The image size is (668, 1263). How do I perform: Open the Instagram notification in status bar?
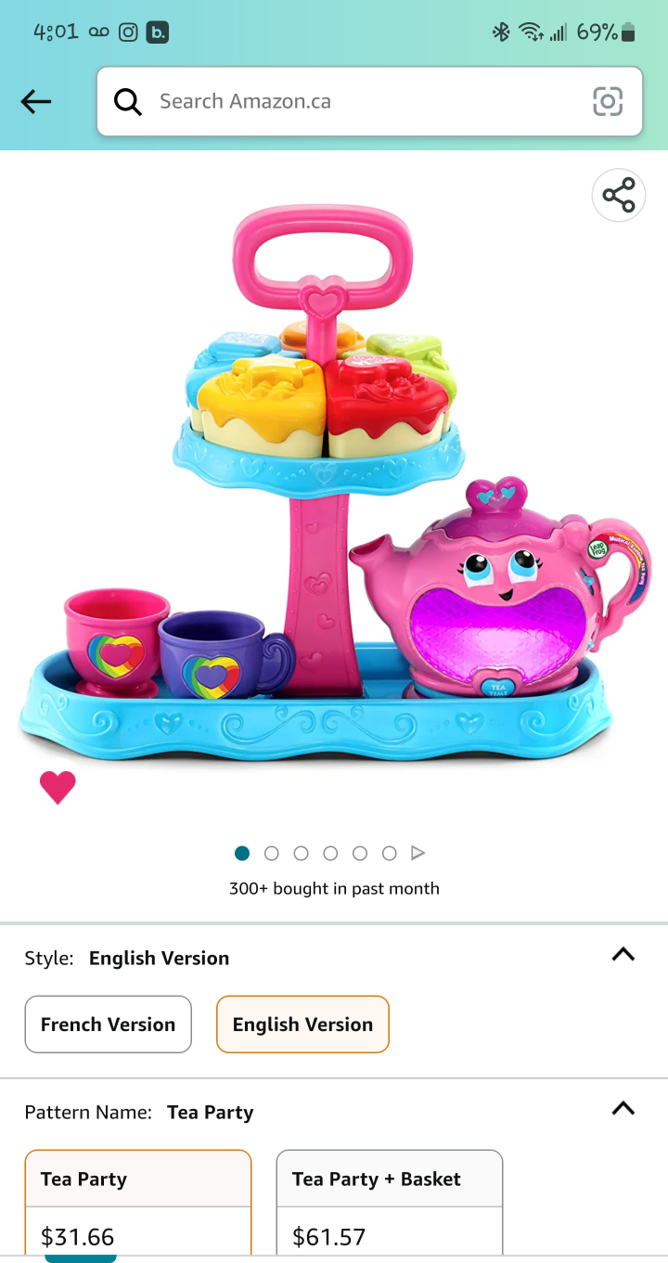[128, 32]
